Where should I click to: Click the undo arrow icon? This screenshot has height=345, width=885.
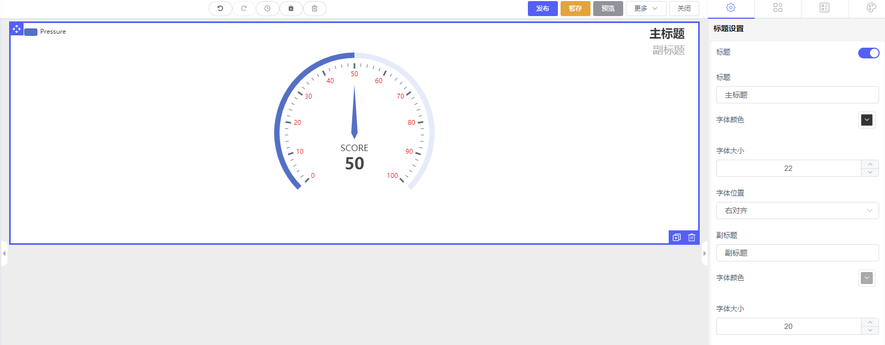pyautogui.click(x=220, y=9)
